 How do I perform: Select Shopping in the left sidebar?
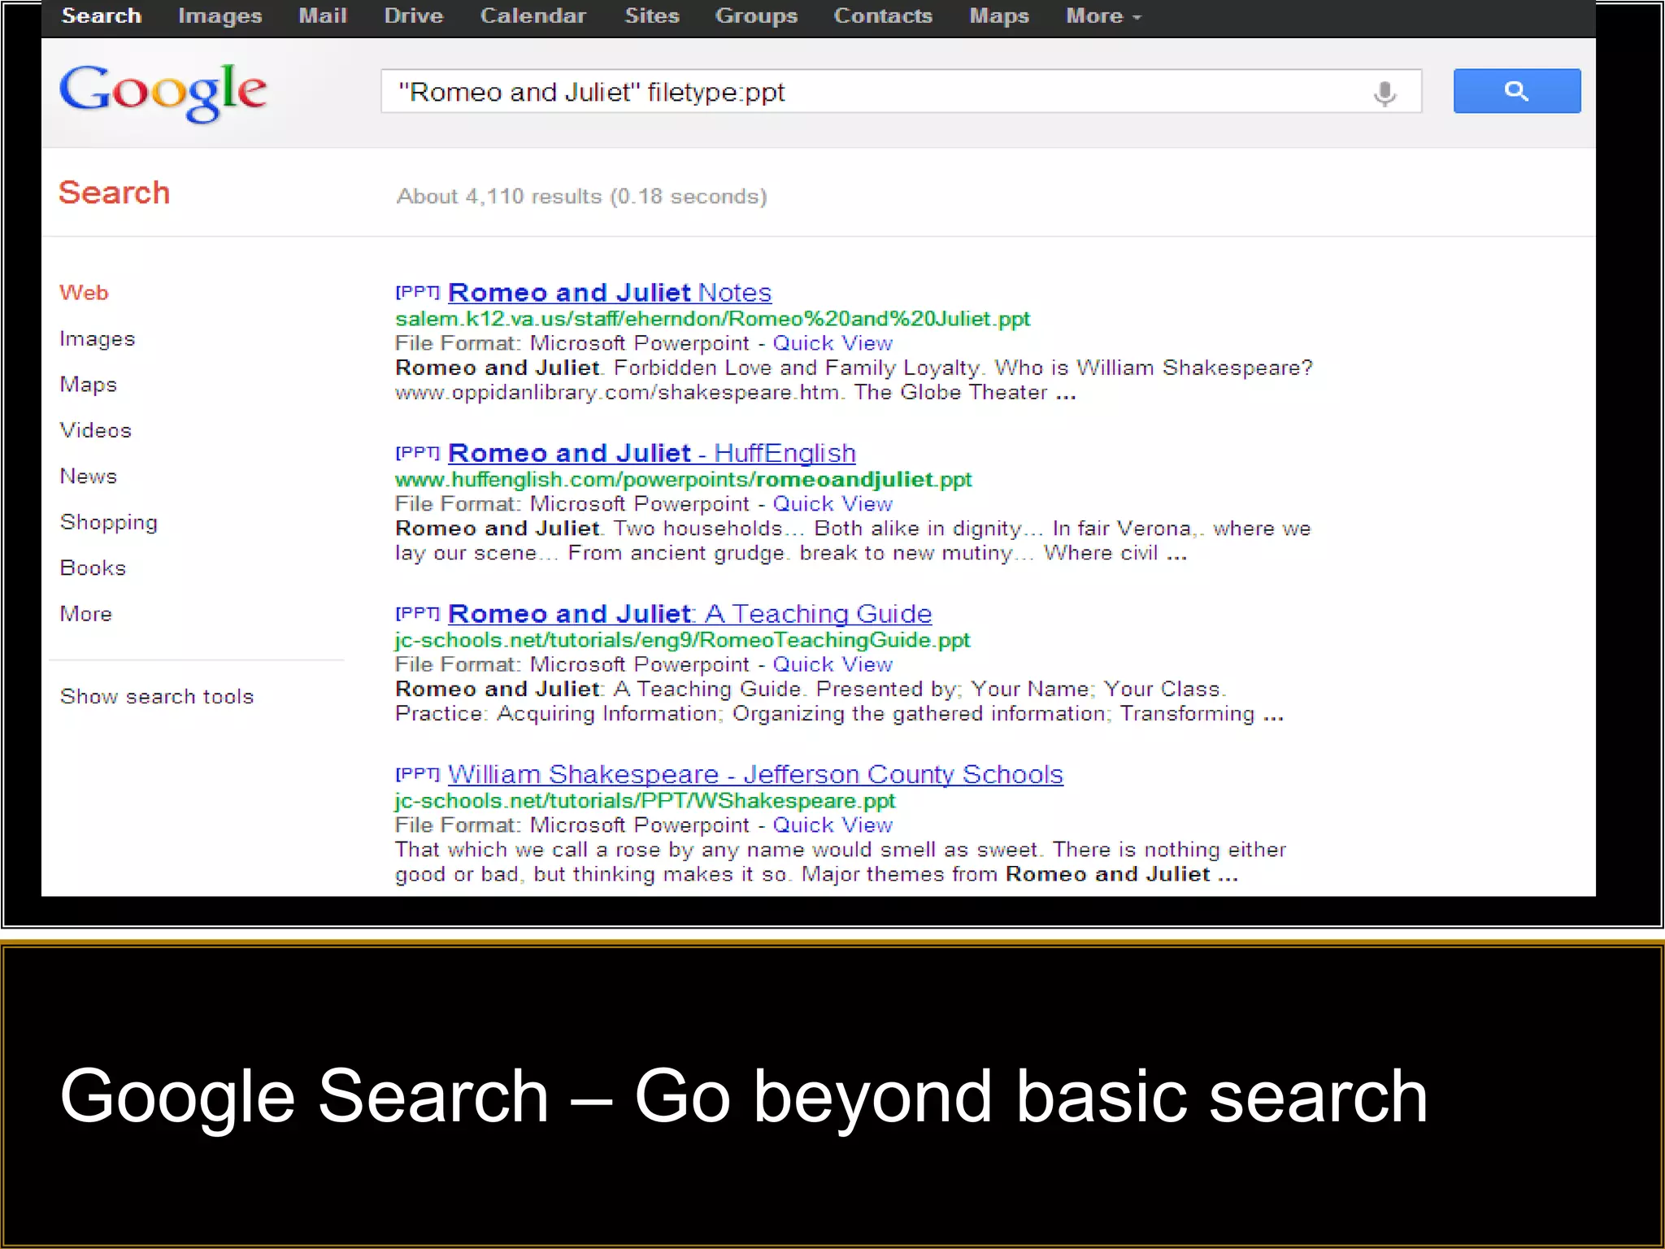pyautogui.click(x=109, y=523)
